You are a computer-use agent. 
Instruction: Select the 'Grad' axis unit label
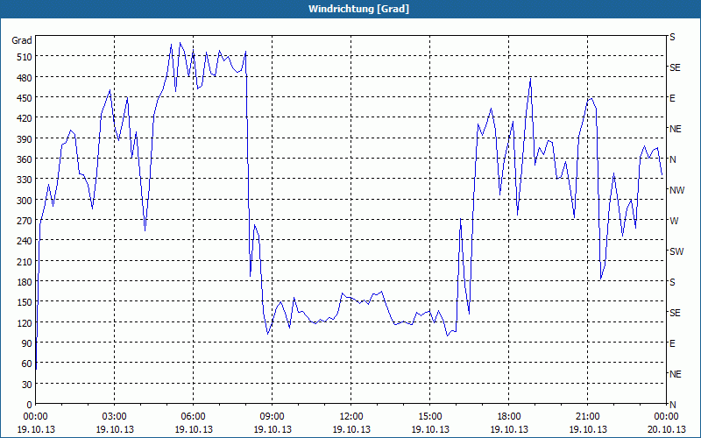[x=21, y=40]
